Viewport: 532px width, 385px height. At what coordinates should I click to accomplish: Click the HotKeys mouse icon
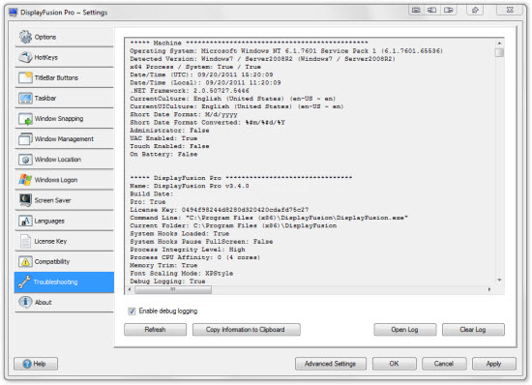pyautogui.click(x=25, y=57)
